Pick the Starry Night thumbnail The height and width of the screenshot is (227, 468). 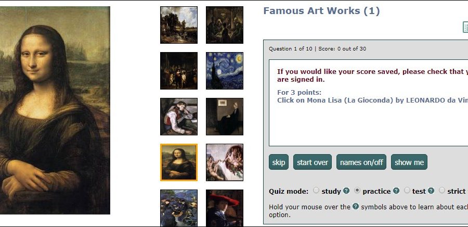pos(225,71)
